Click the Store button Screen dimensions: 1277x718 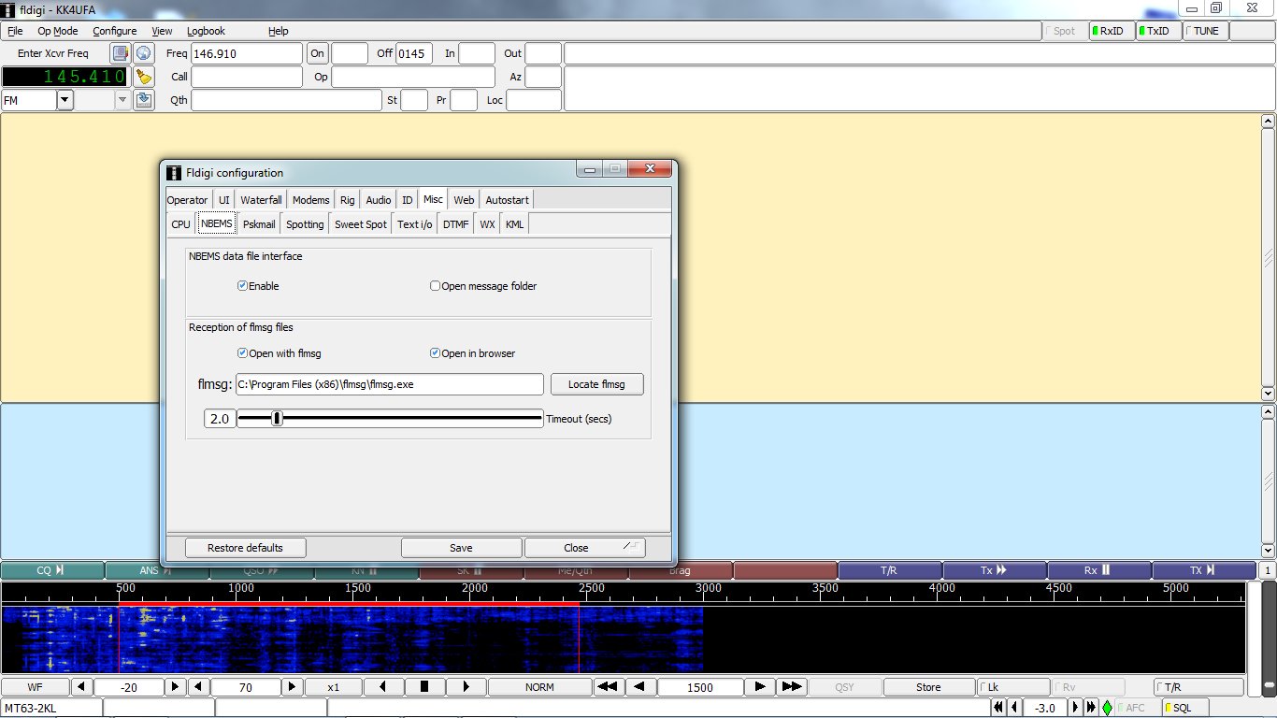tap(928, 686)
